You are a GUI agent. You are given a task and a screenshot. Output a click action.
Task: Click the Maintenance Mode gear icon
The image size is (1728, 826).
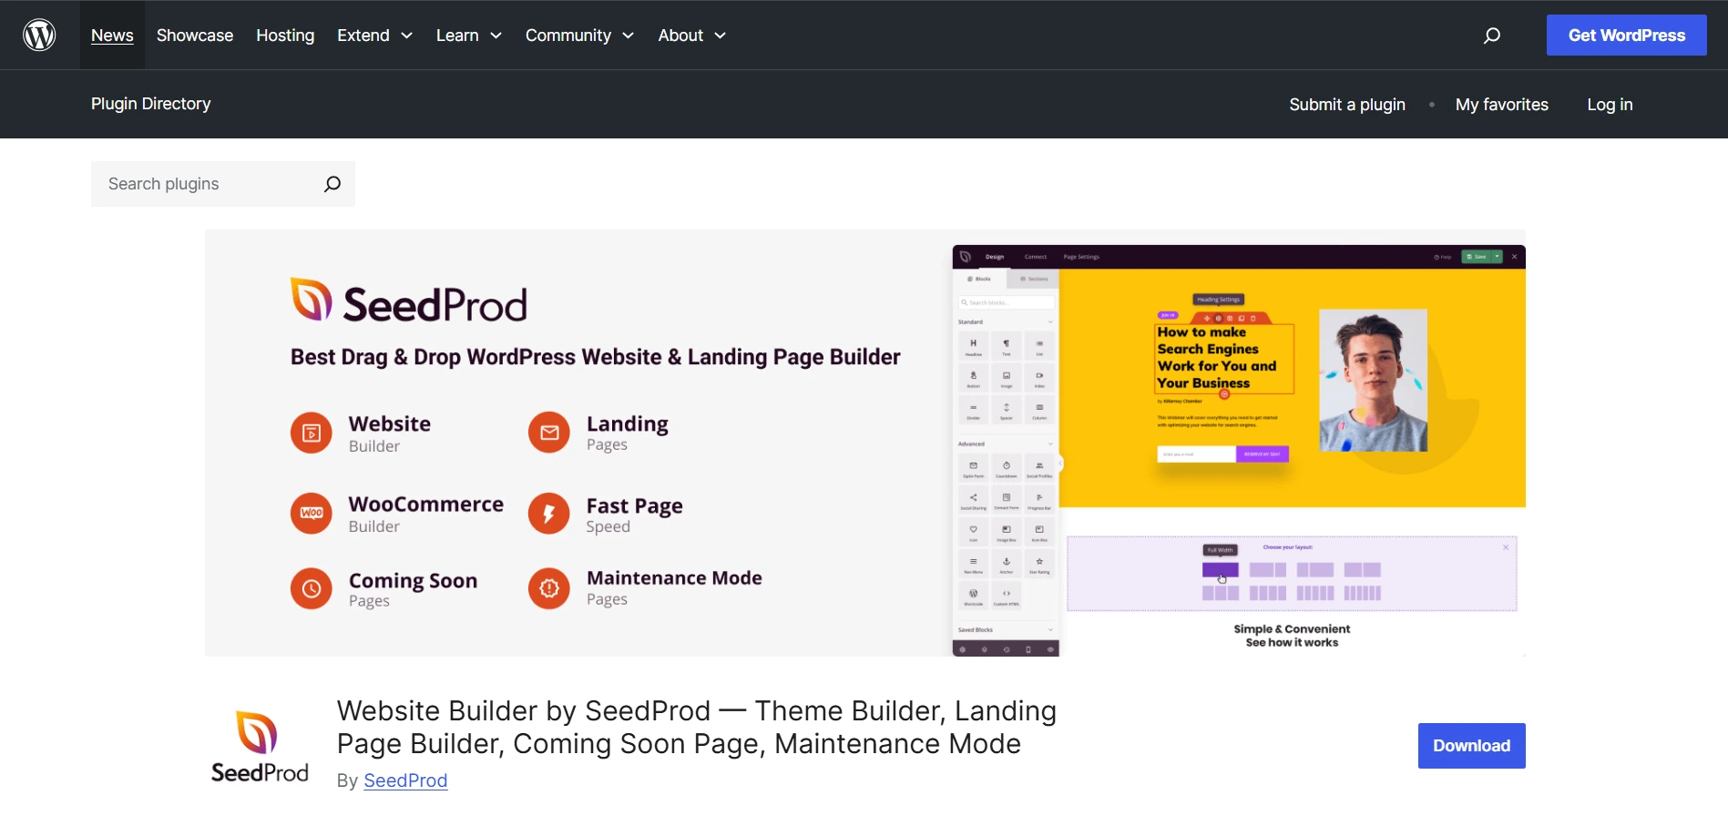549,589
